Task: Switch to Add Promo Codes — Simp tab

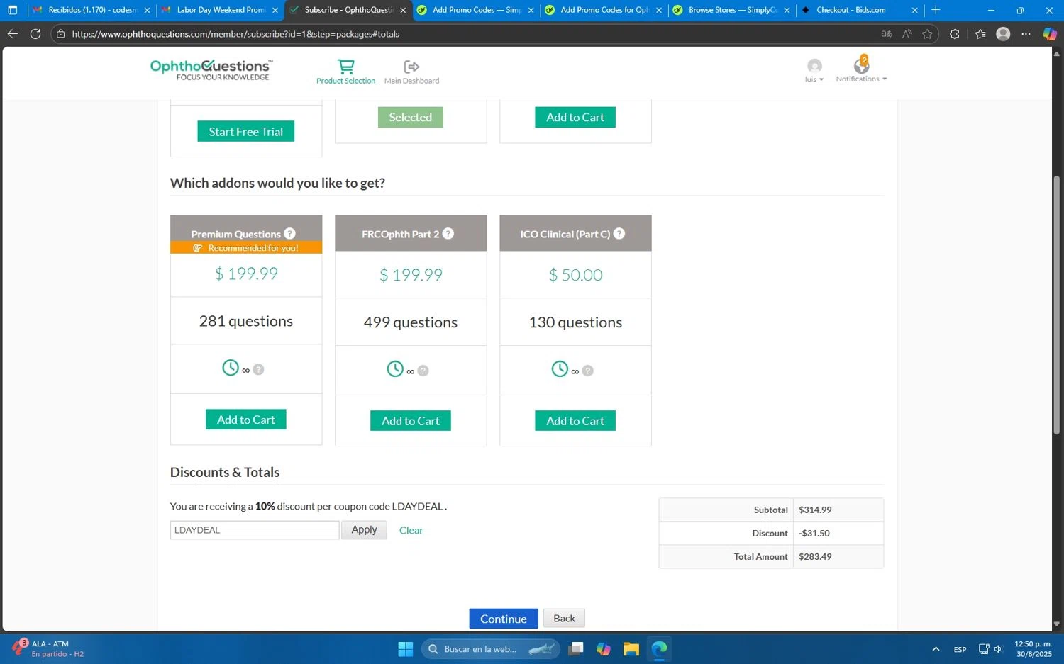Action: point(476,10)
